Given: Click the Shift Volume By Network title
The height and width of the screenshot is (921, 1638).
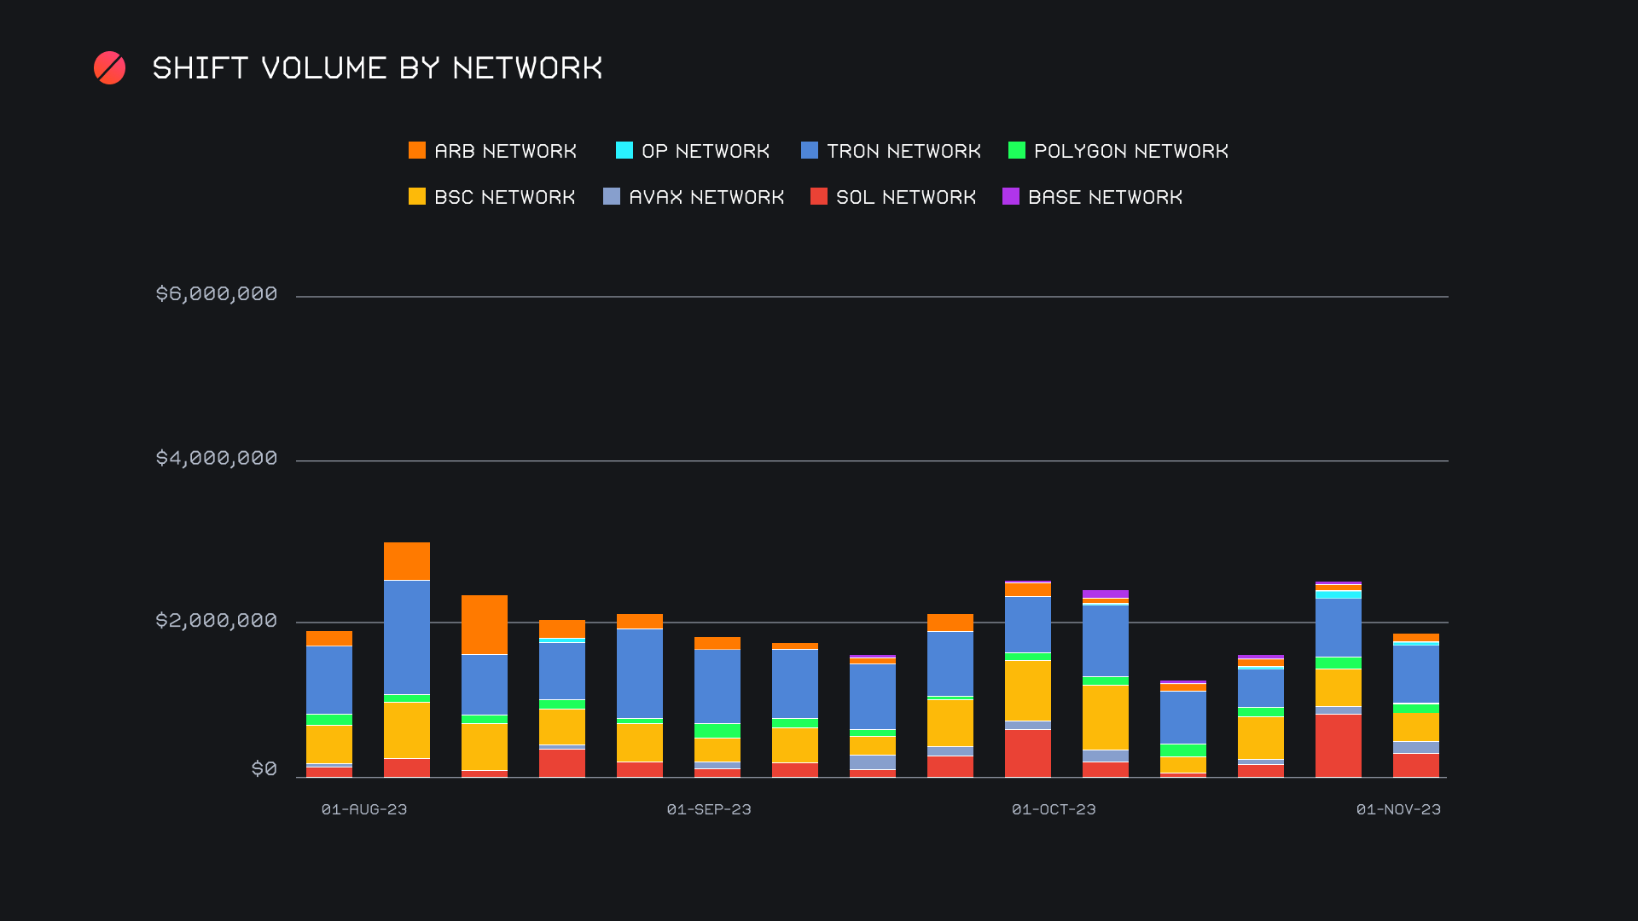Looking at the screenshot, I should [x=377, y=68].
